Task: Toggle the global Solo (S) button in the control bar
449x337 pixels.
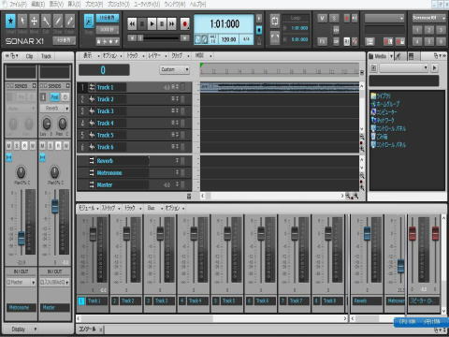Action: pos(334,19)
